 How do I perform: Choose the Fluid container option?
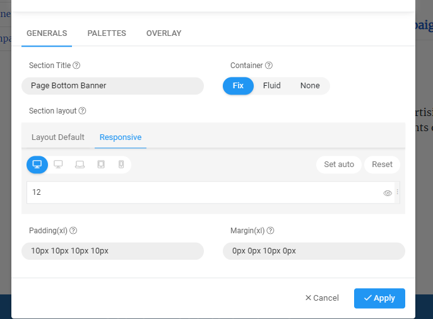tap(272, 86)
